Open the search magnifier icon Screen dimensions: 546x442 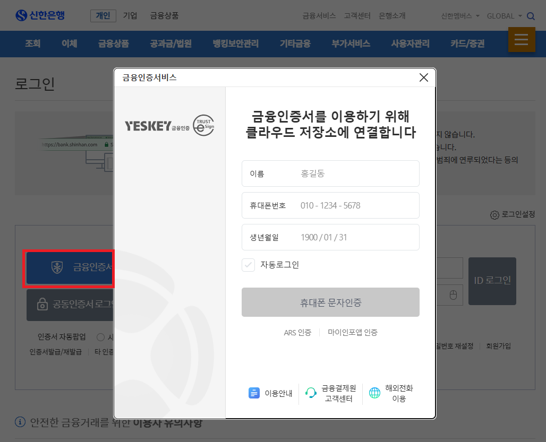tap(531, 15)
